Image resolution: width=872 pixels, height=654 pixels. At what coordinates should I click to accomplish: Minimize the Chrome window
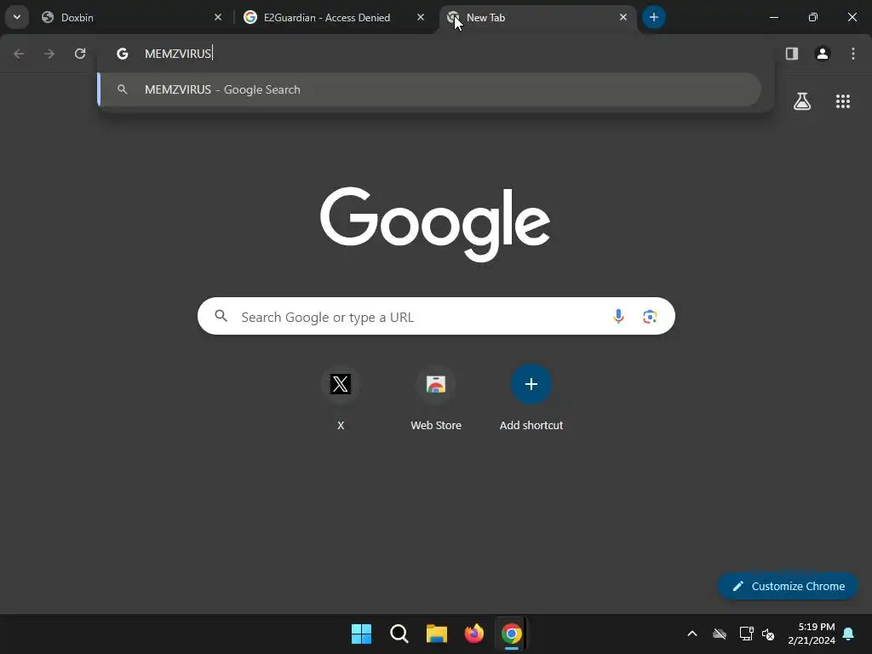[x=773, y=17]
